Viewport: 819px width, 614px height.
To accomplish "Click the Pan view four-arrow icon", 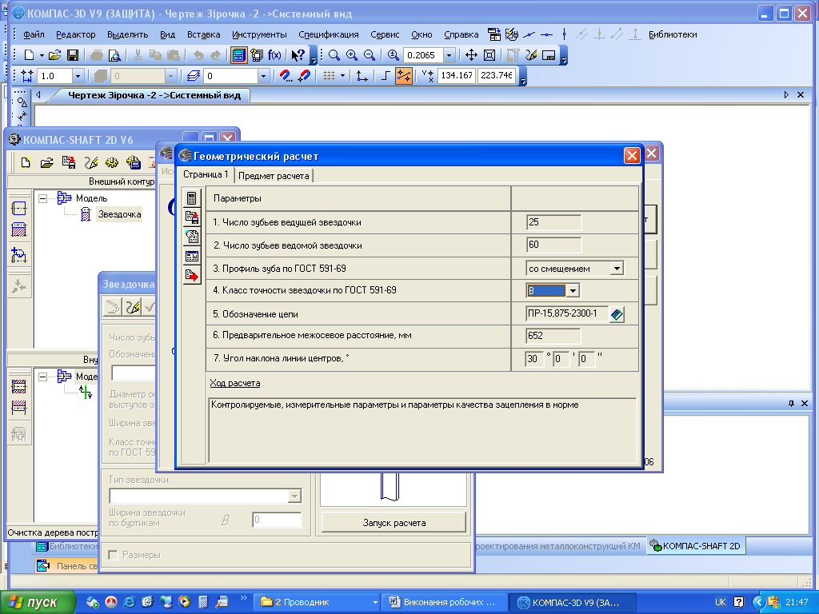I will [471, 55].
